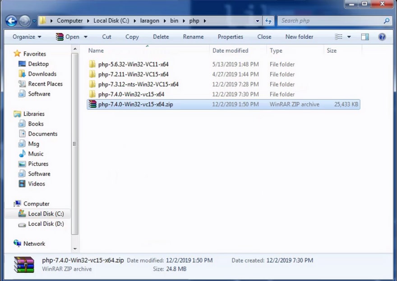Image resolution: width=397 pixels, height=281 pixels.
Task: Change view with the view icon
Action: click(x=338, y=37)
